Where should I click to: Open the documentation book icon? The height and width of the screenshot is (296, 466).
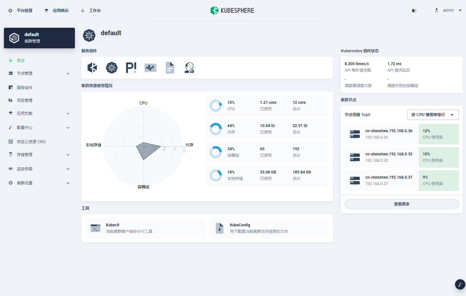click(x=414, y=11)
